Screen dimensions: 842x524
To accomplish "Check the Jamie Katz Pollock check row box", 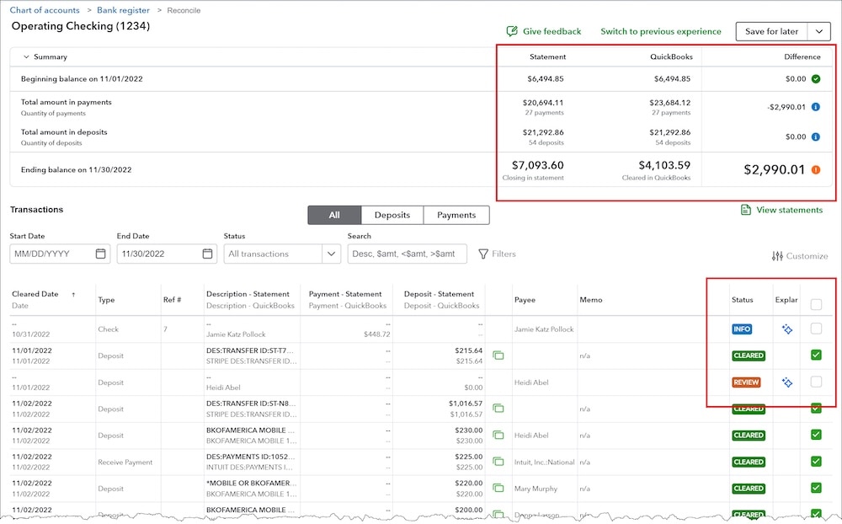I will tap(816, 329).
